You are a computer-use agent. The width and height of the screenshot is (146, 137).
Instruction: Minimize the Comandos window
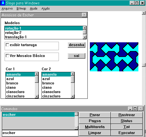coord(130,109)
